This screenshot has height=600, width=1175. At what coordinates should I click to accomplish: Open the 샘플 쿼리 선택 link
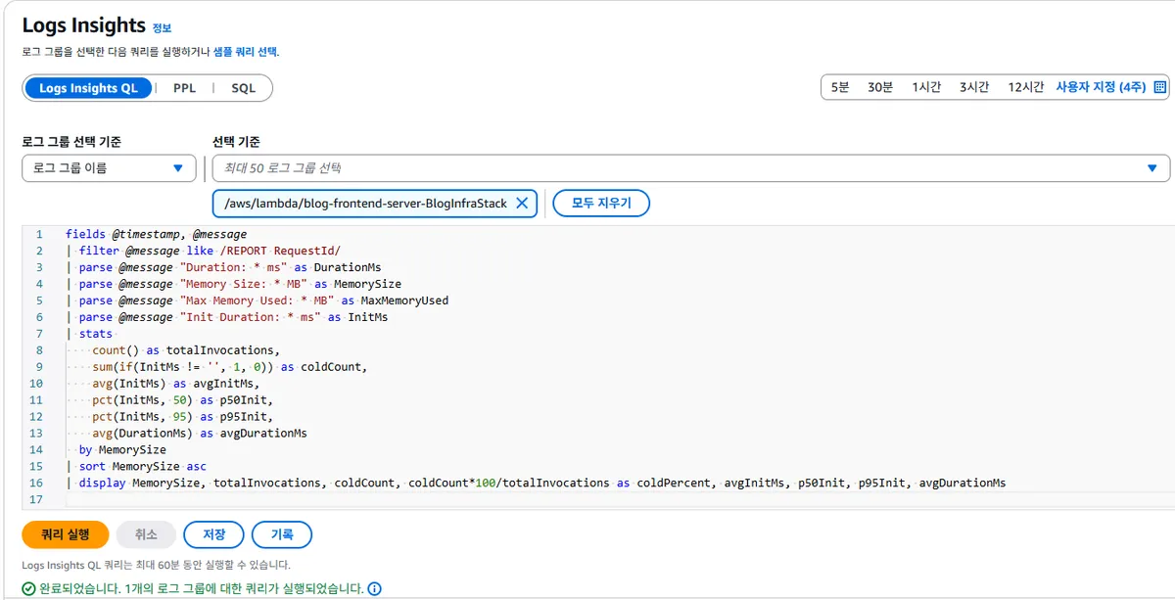pyautogui.click(x=245, y=52)
